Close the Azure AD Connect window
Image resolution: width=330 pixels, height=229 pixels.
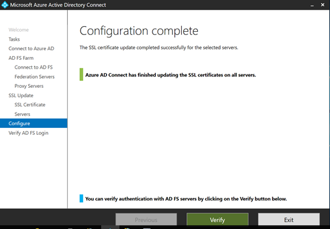(x=322, y=4)
